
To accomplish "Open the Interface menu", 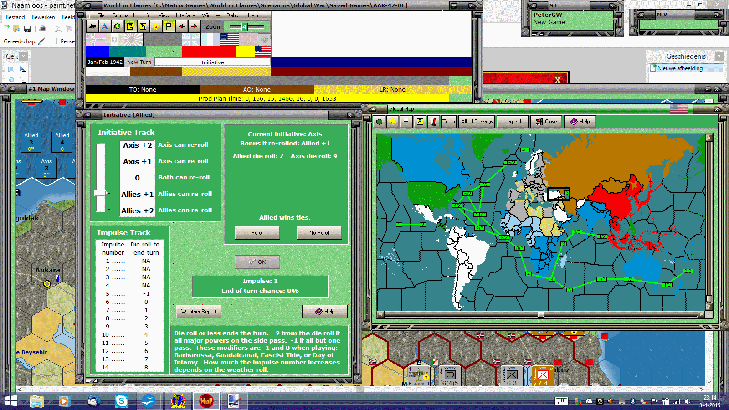I will (185, 15).
